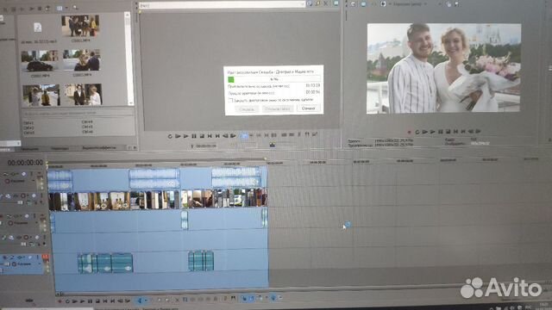Enable the close-dialog-when-finished checkbox

pyautogui.click(x=231, y=101)
